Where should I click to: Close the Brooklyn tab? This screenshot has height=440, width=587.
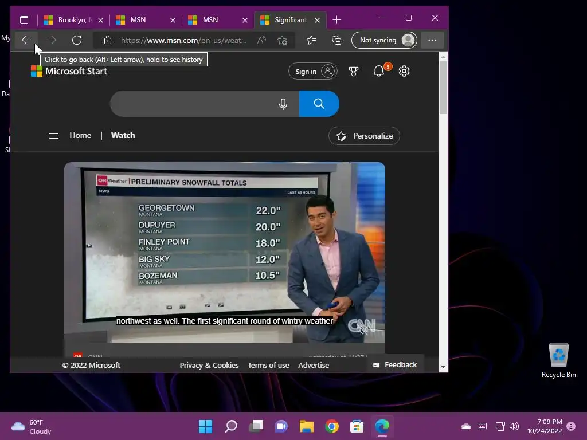(x=100, y=20)
